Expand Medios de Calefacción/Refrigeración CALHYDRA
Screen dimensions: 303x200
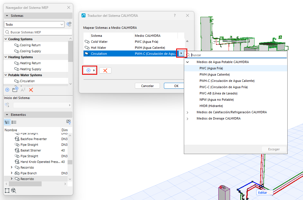[x=188, y=112]
